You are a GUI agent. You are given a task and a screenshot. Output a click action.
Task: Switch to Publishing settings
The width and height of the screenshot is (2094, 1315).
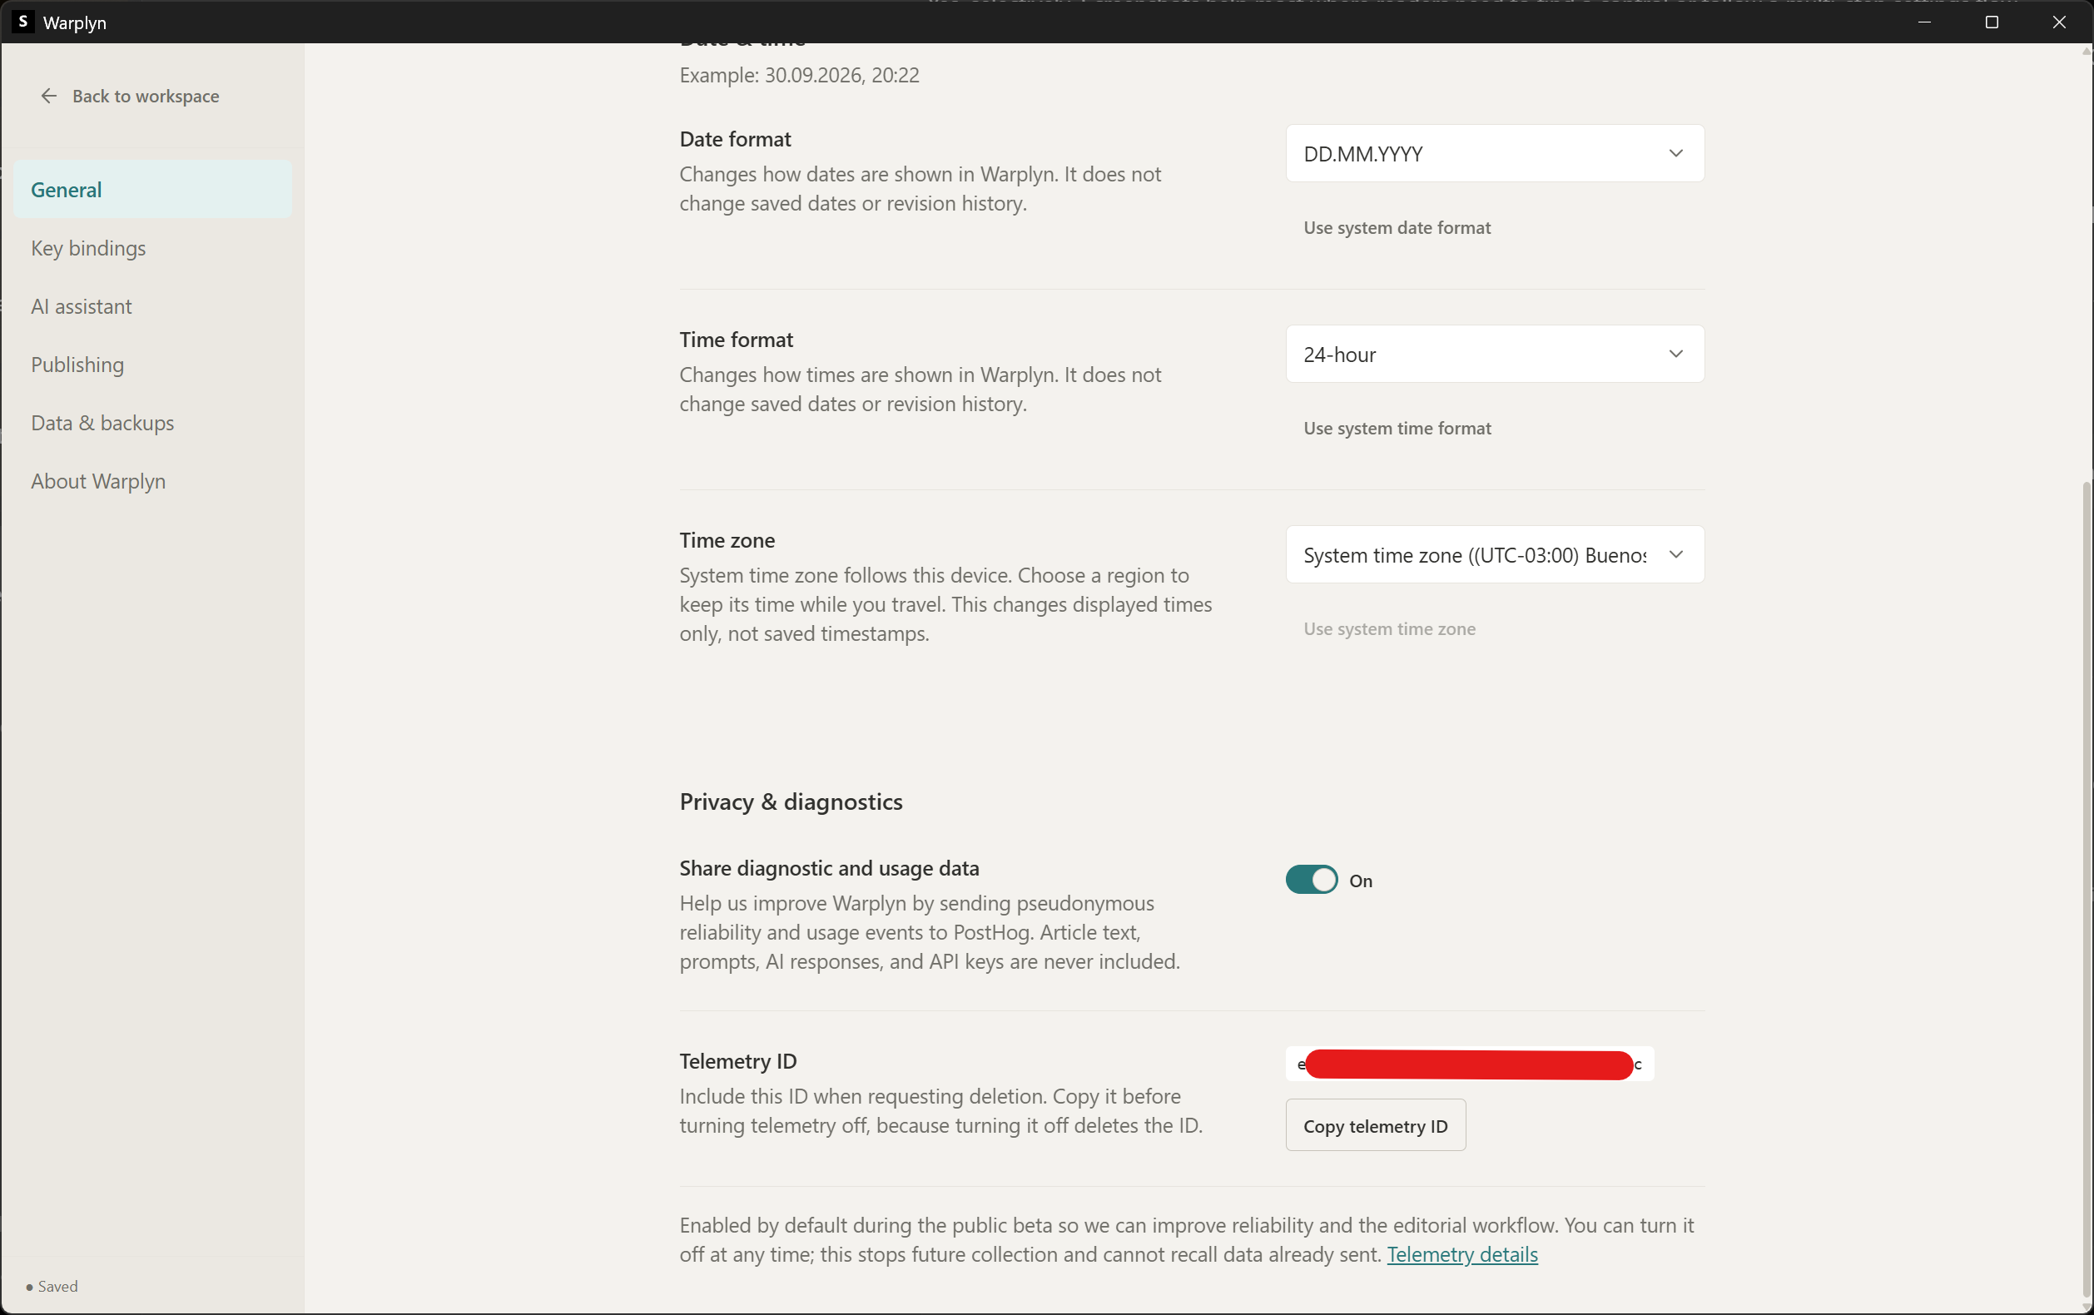click(x=153, y=365)
